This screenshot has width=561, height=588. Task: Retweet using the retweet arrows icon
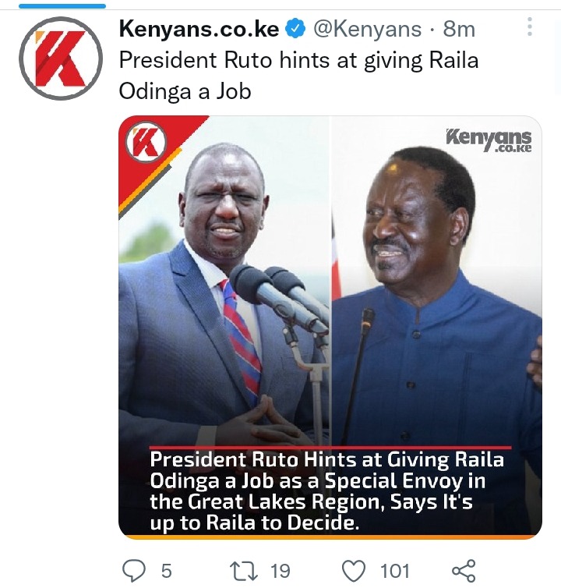point(244,571)
